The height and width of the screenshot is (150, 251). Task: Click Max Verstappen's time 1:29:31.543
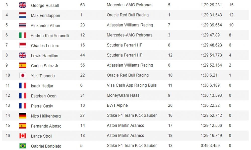(x=211, y=15)
